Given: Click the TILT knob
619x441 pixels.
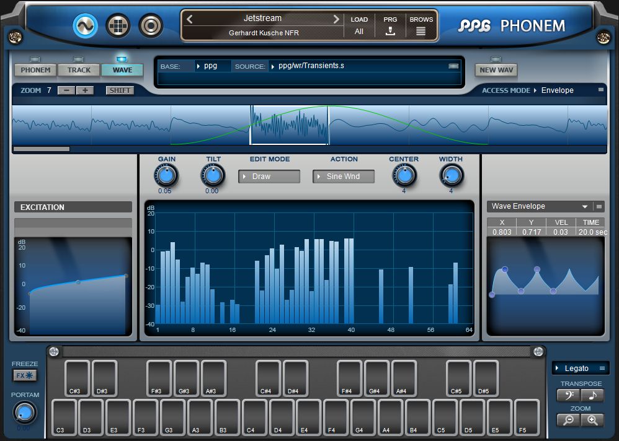Looking at the screenshot, I should pyautogui.click(x=213, y=176).
